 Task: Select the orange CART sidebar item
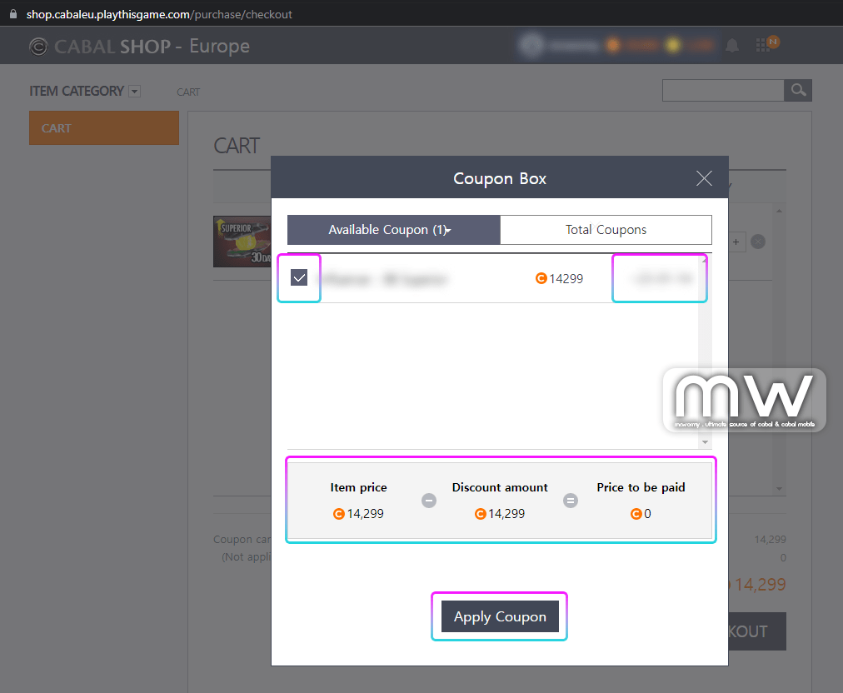click(104, 128)
